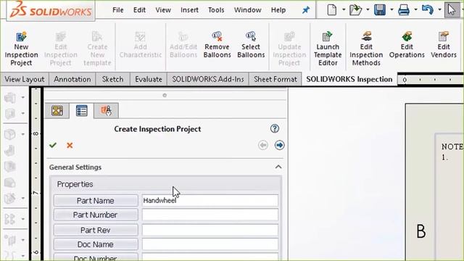
Task: Open Edit Inspection Methods
Action: (x=366, y=49)
